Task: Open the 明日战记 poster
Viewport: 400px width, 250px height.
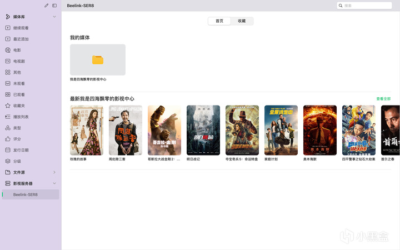Action: click(203, 130)
